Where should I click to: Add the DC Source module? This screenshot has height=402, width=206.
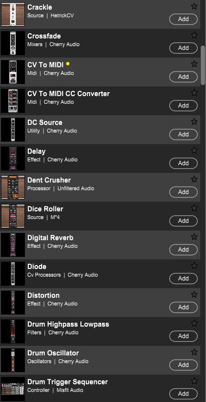(183, 134)
